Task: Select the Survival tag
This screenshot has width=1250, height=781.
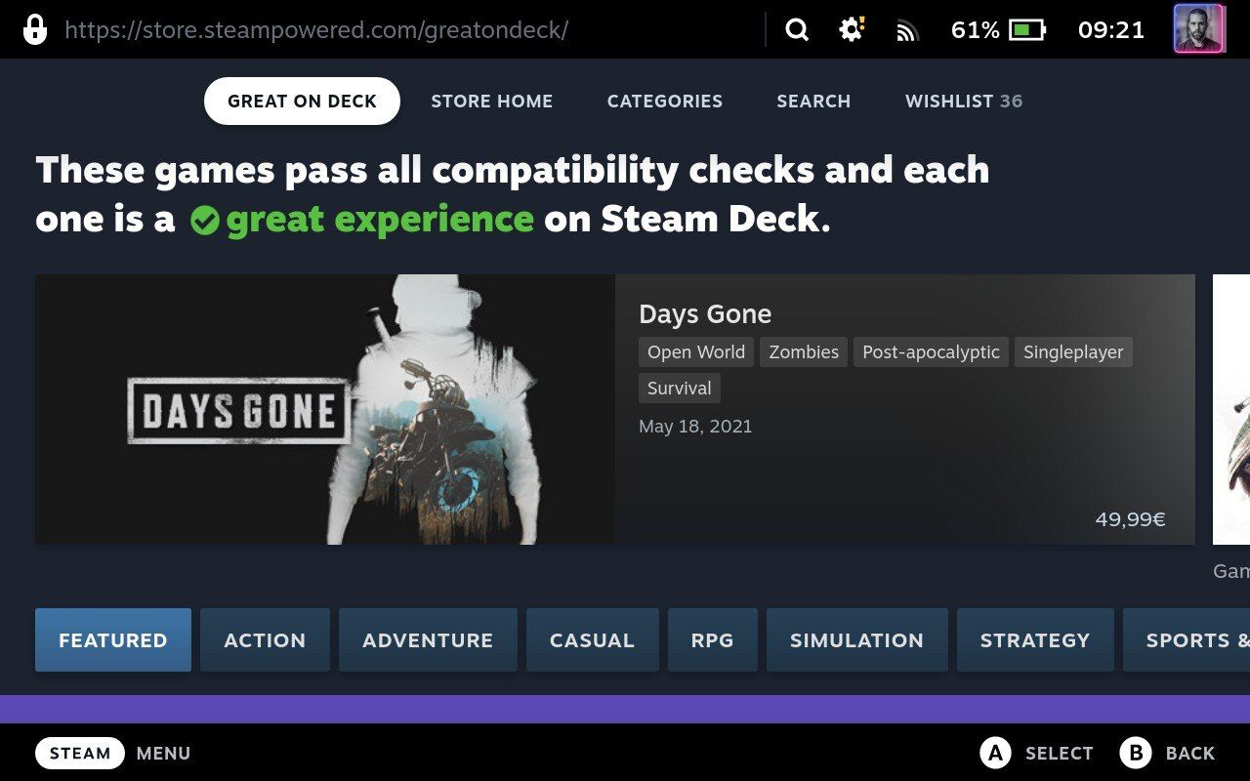Action: [x=680, y=388]
